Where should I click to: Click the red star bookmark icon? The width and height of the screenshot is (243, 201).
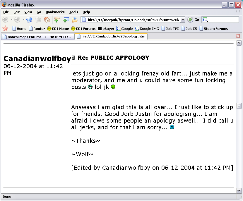(6, 28)
